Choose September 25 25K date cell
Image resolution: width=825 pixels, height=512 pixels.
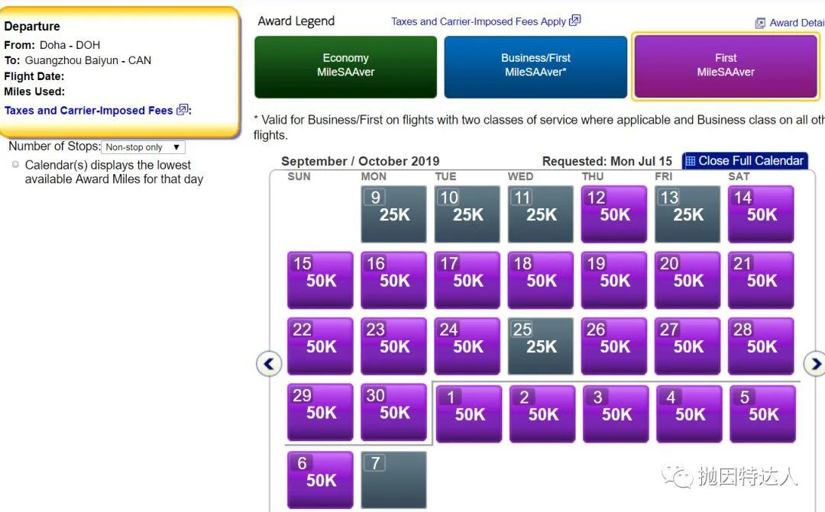(540, 346)
